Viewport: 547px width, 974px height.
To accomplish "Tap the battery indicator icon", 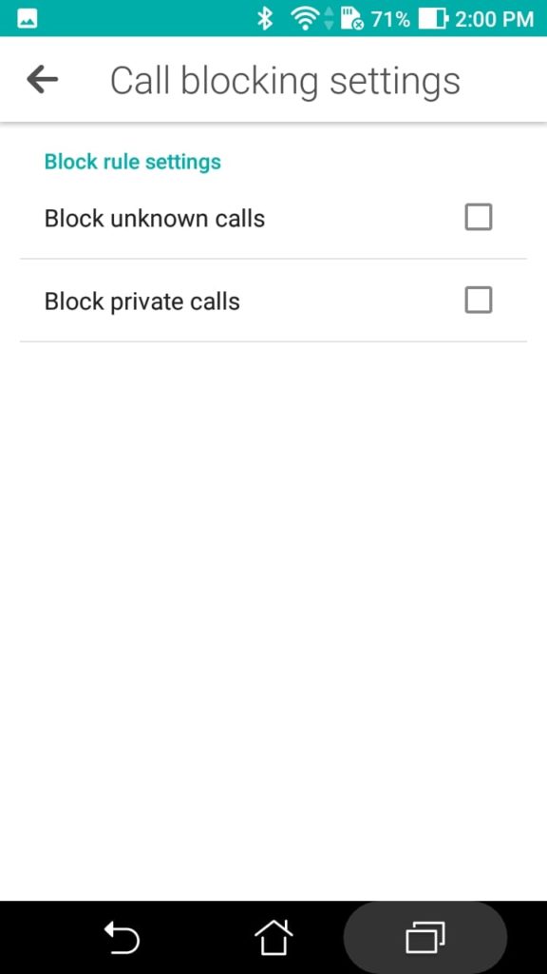I will coord(433,19).
